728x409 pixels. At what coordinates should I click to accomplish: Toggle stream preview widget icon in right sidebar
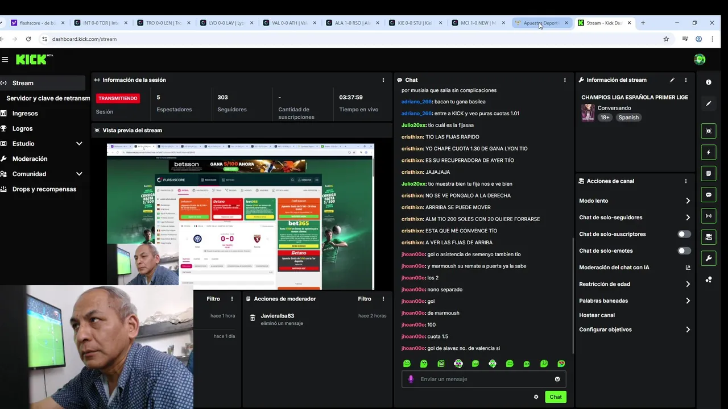[709, 131]
